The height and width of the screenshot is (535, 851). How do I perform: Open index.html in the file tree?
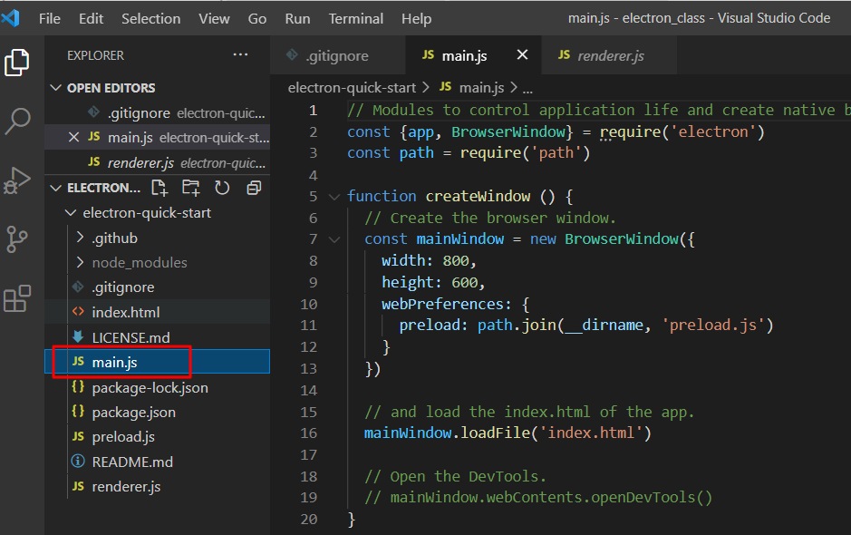tap(158, 312)
